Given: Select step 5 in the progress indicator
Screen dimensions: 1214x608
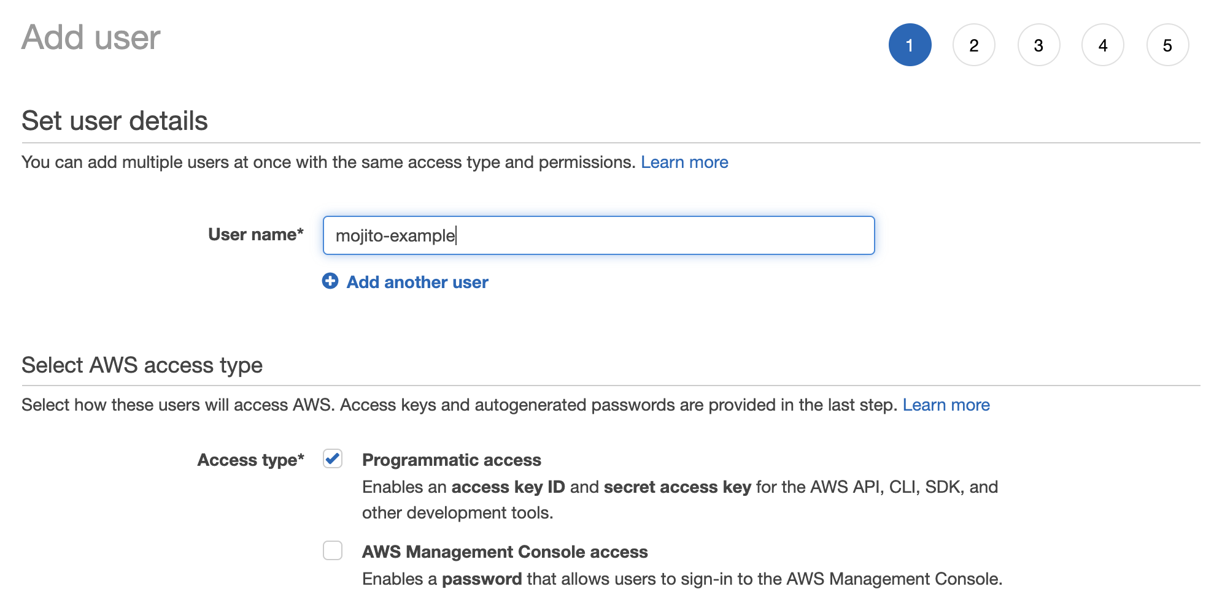Looking at the screenshot, I should pos(1167,45).
